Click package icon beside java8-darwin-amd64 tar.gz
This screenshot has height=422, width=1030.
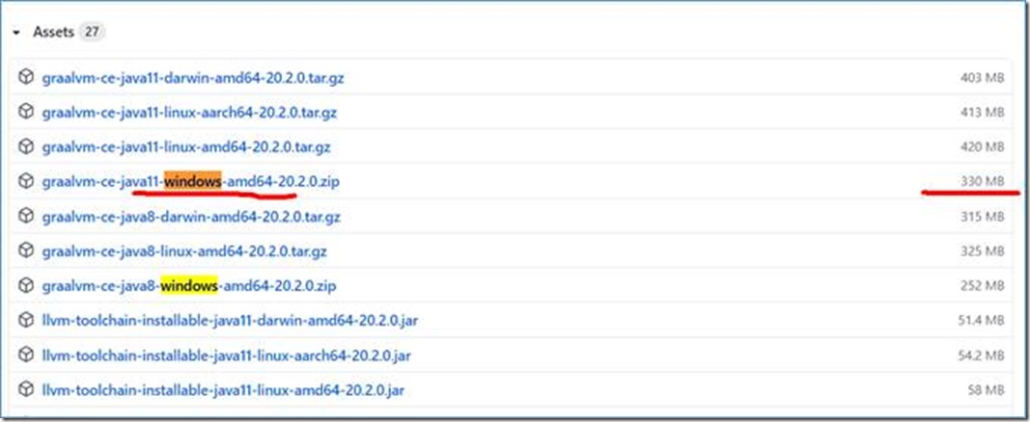coord(26,216)
